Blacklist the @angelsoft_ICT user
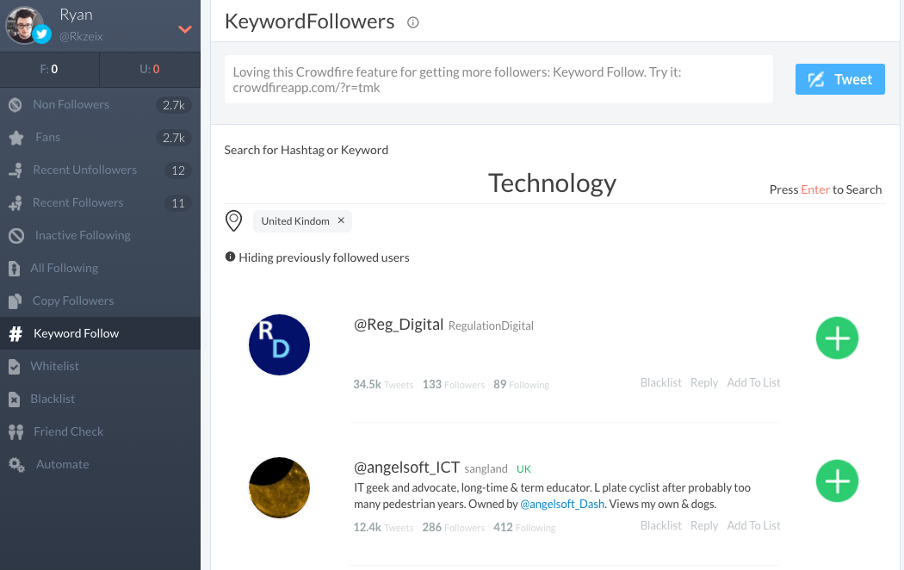This screenshot has width=904, height=570. [660, 525]
